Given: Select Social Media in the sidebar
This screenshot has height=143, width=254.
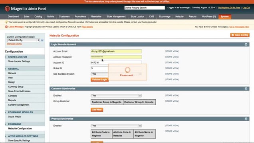Looking at the screenshot, I should pos(14,117).
